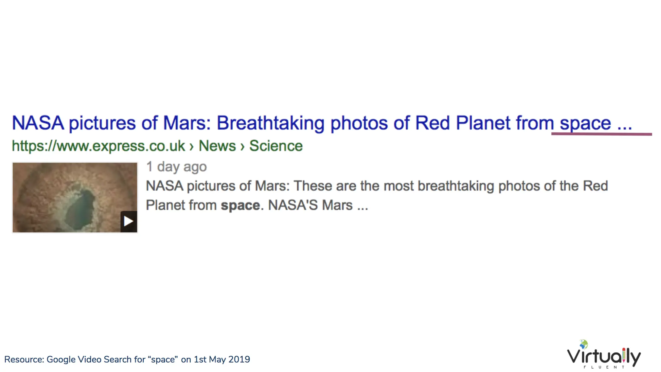Open the NASA pictures of Mars headline
The height and width of the screenshot is (372, 661).
pyautogui.click(x=322, y=123)
